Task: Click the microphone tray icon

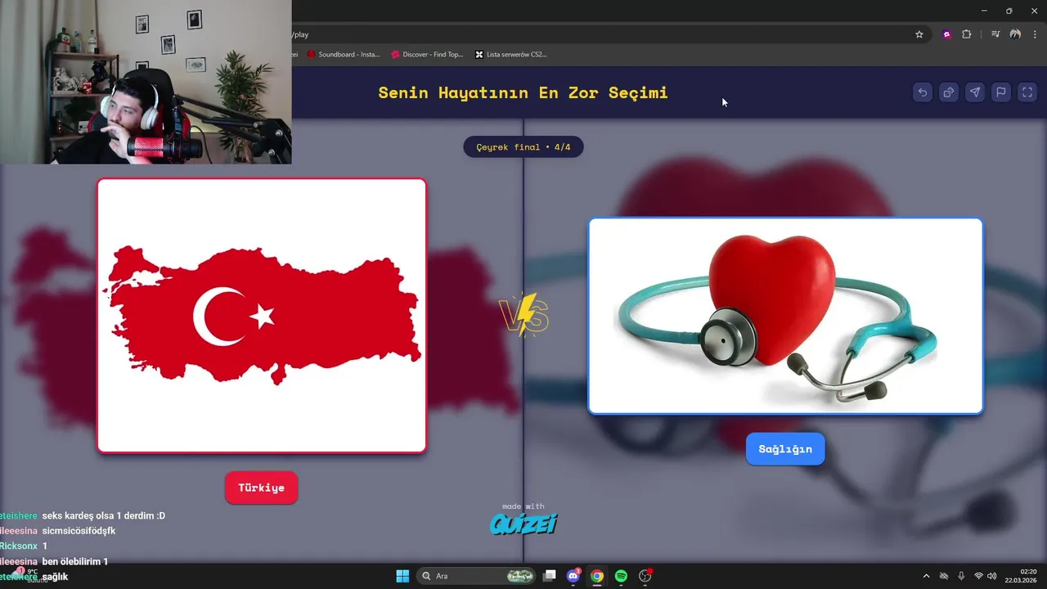Action: (961, 576)
